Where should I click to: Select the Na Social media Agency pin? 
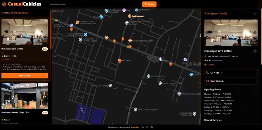click(x=194, y=114)
